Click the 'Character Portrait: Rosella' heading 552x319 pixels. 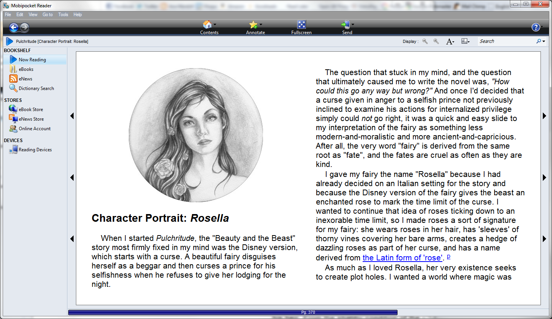(160, 218)
